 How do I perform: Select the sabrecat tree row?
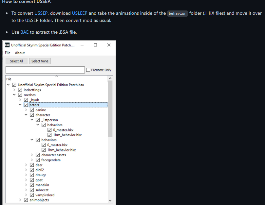click(42, 190)
